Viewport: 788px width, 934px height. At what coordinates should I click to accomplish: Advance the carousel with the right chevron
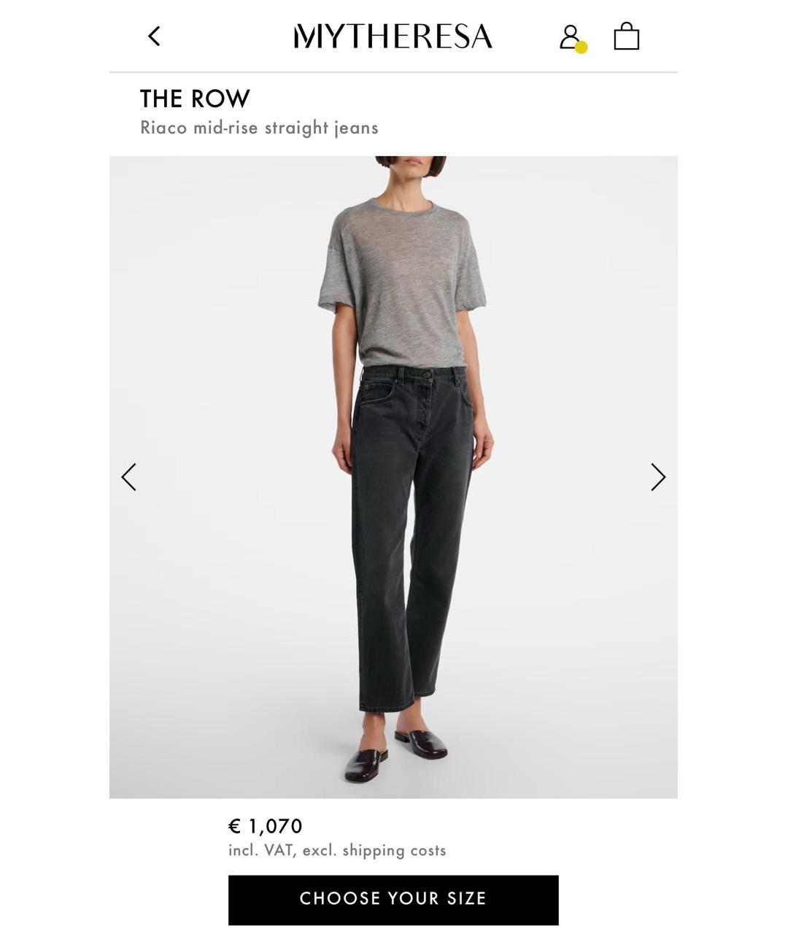(658, 477)
